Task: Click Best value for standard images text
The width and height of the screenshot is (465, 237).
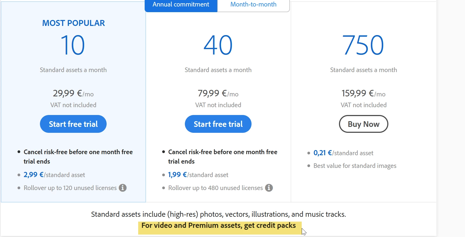Action: [x=355, y=166]
